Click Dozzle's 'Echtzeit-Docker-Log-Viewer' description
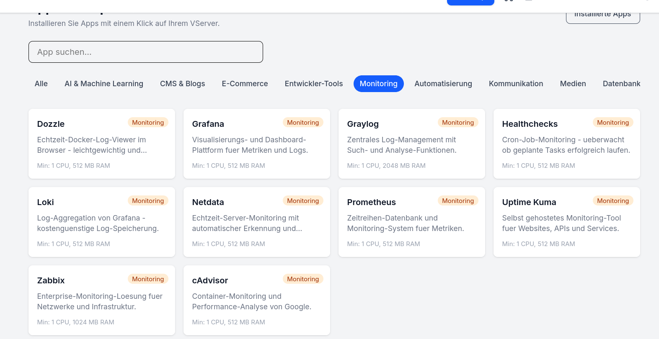This screenshot has height=339, width=659. [x=92, y=145]
